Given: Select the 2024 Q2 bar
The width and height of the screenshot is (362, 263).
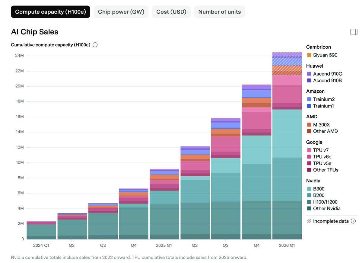Looking at the screenshot, I should (x=72, y=226).
